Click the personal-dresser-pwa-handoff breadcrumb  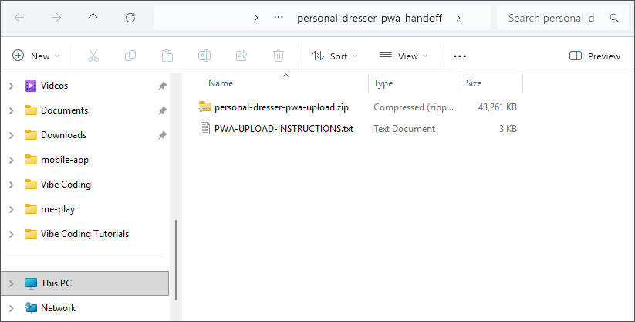370,18
